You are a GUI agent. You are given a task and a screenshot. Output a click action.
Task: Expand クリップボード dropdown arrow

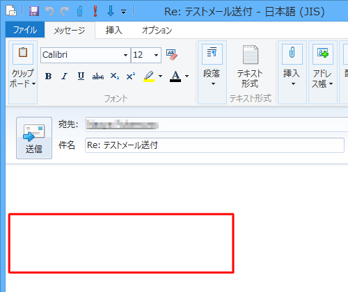click(34, 83)
